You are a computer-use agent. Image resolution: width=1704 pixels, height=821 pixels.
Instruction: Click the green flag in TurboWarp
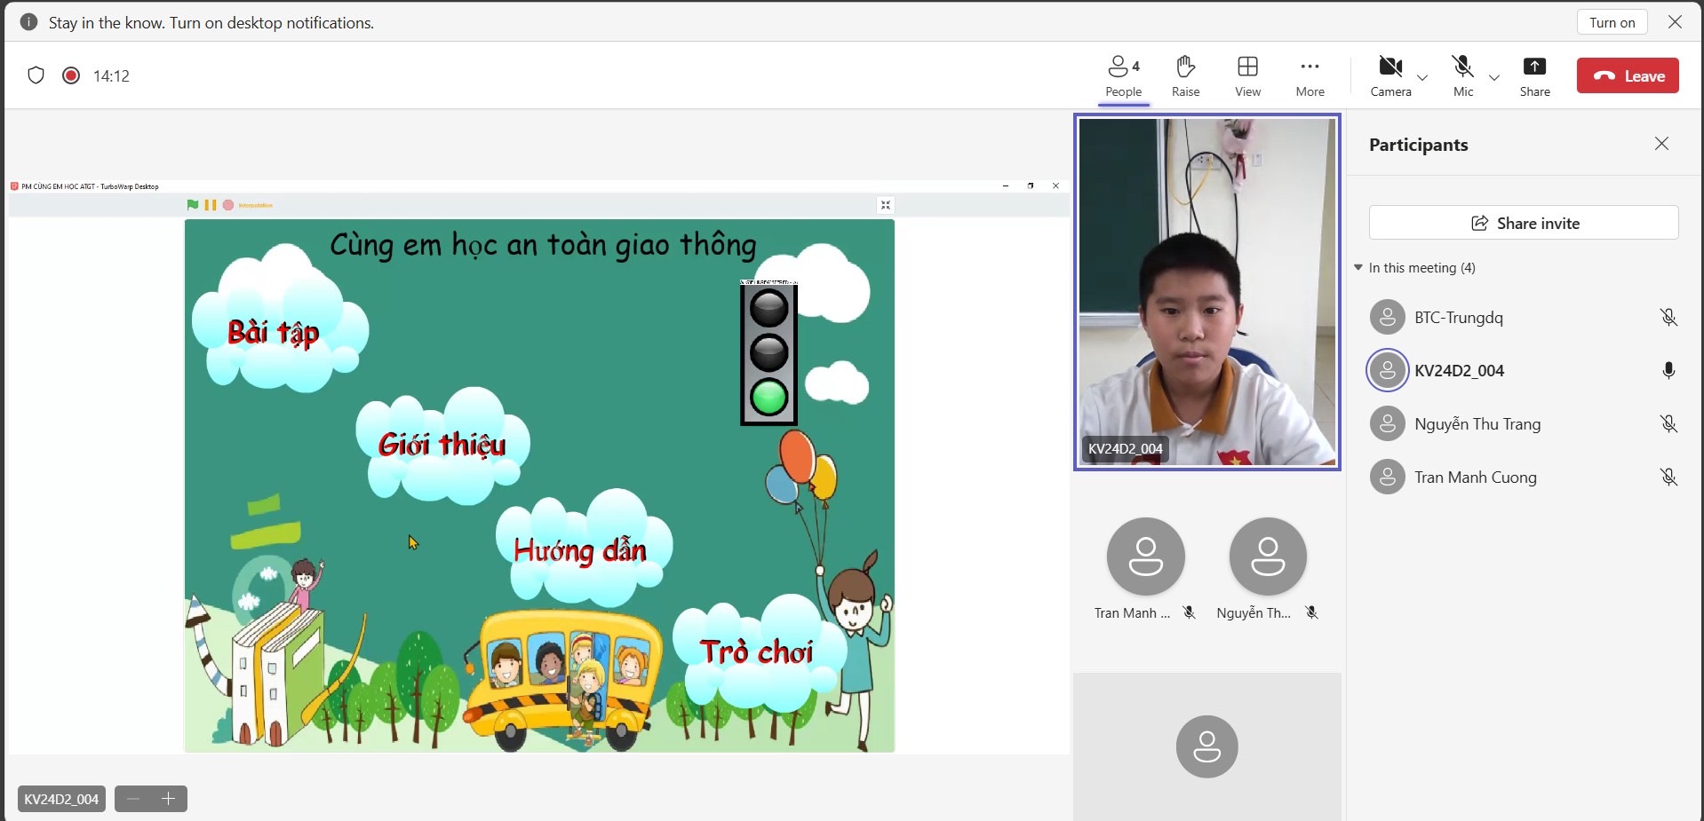(193, 205)
